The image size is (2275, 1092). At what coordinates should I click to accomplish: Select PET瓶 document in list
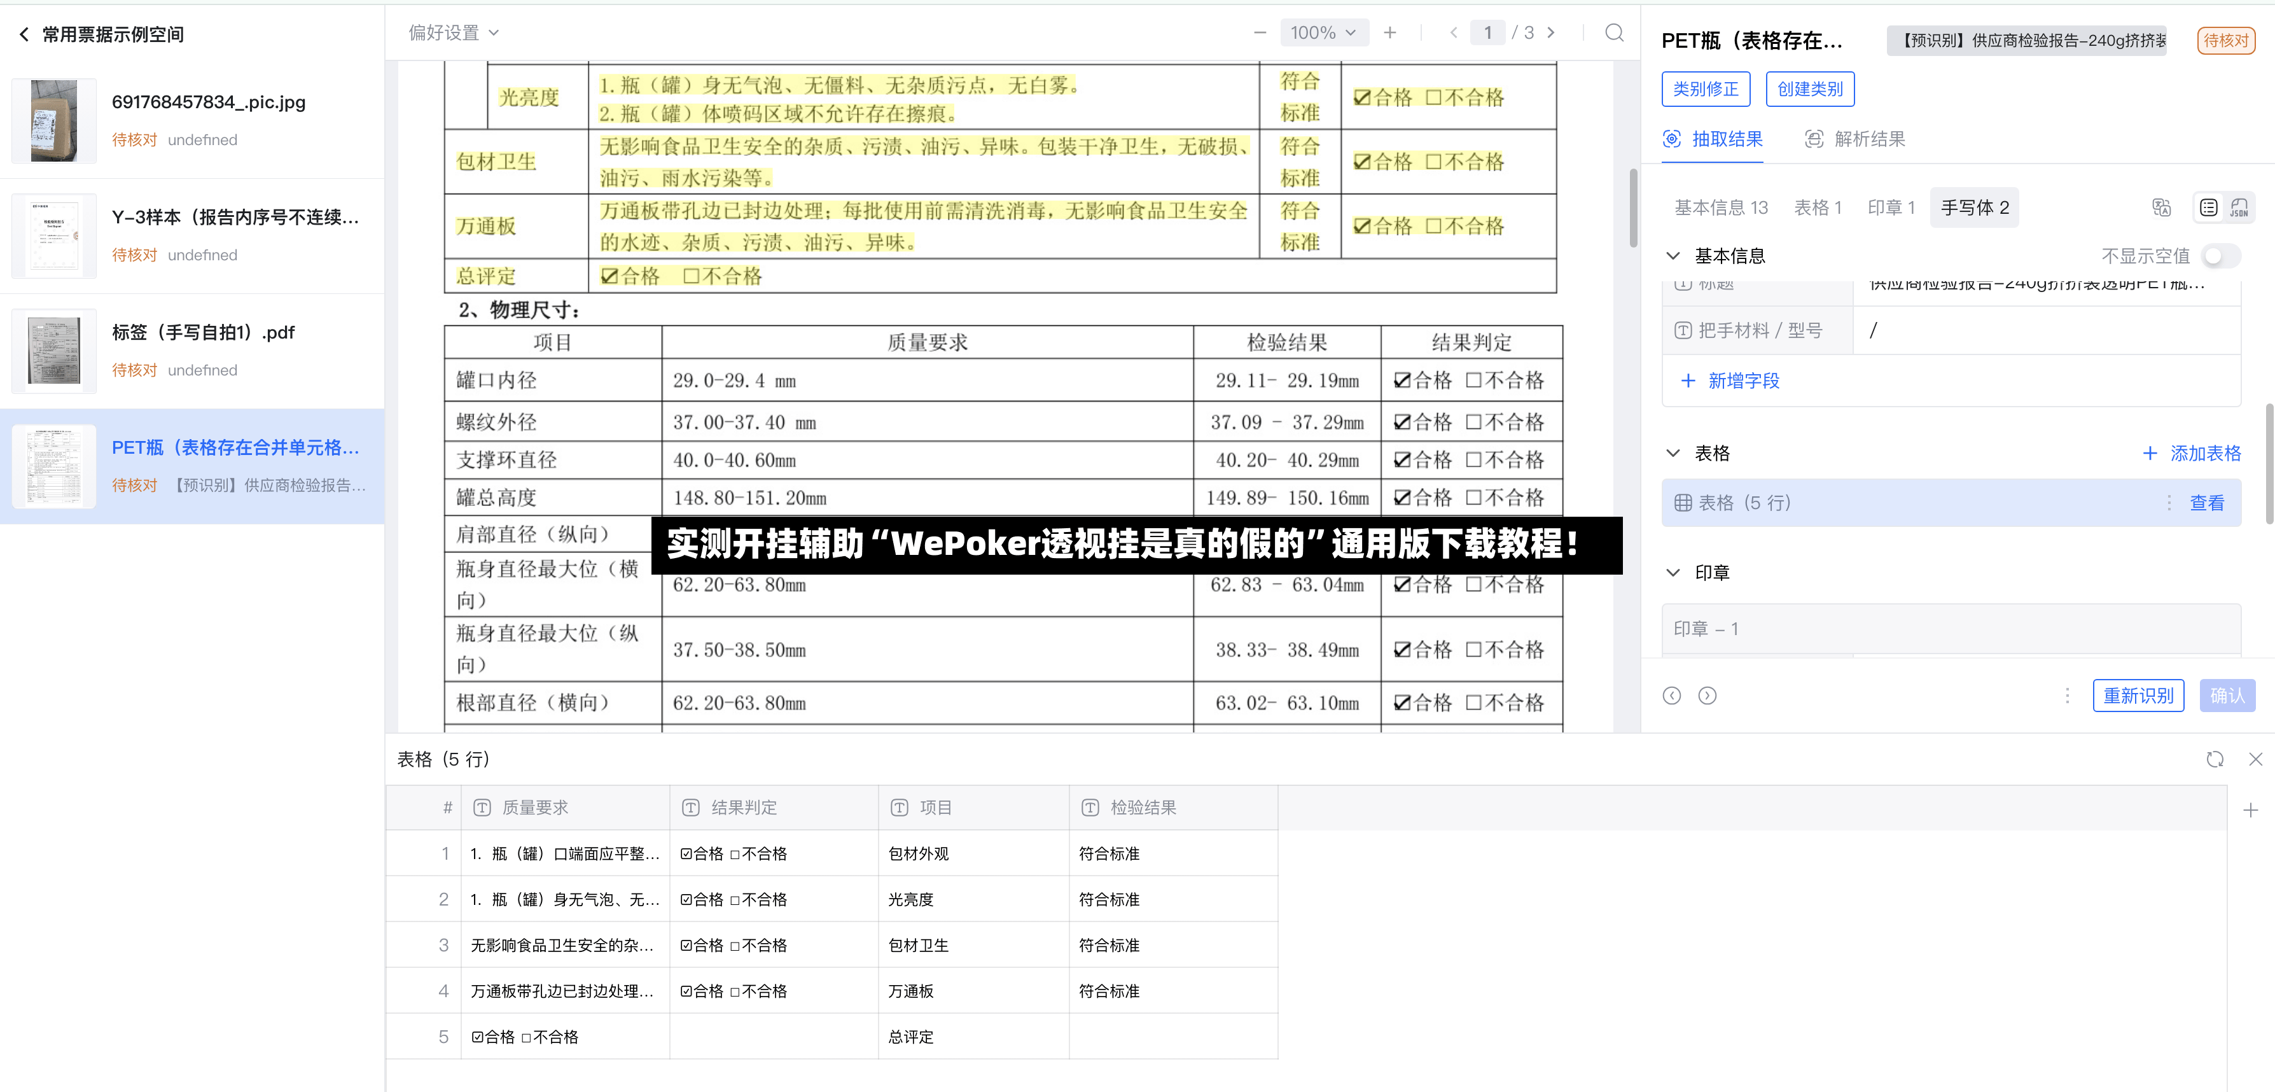(193, 466)
